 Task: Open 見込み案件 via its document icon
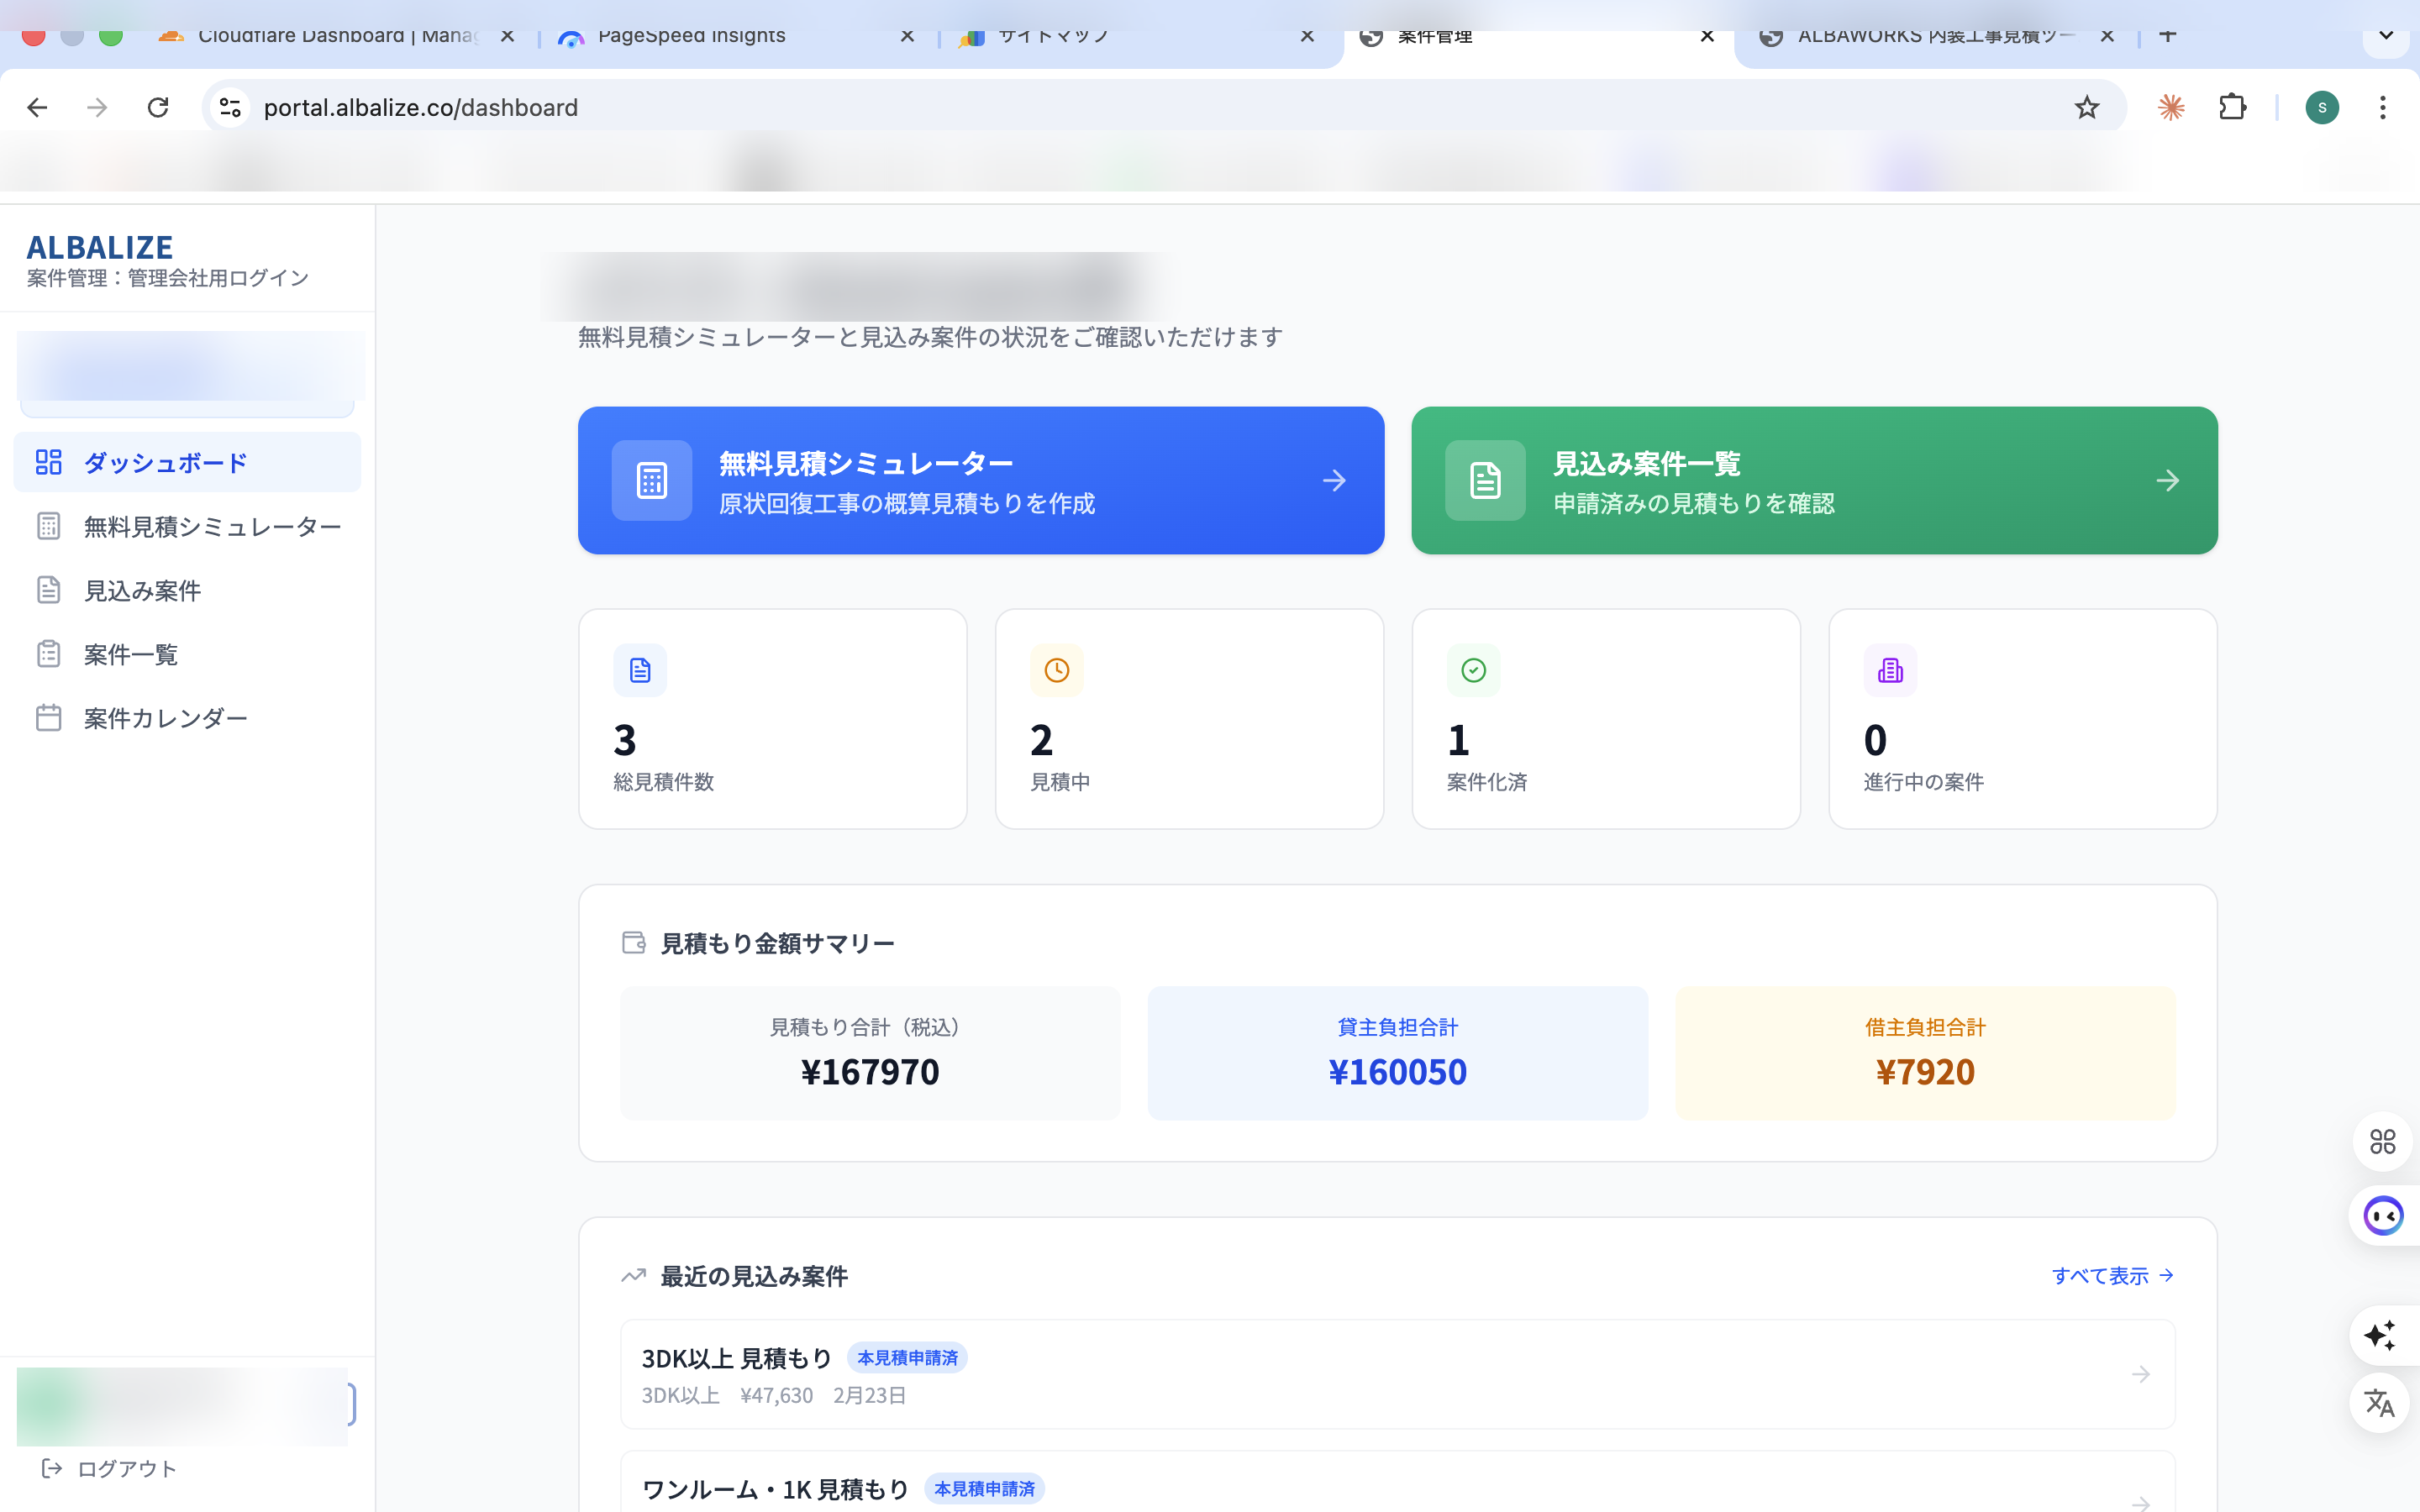49,590
